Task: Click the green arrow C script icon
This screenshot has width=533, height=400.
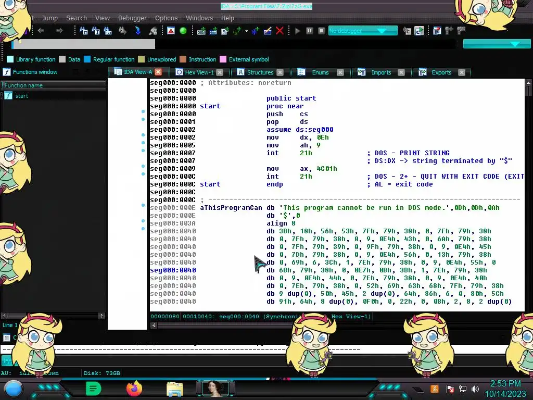Action: (419, 31)
